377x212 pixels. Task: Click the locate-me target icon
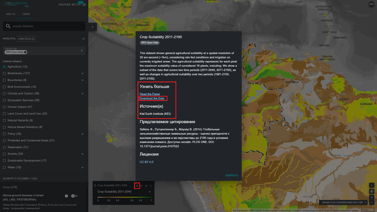click(x=372, y=191)
